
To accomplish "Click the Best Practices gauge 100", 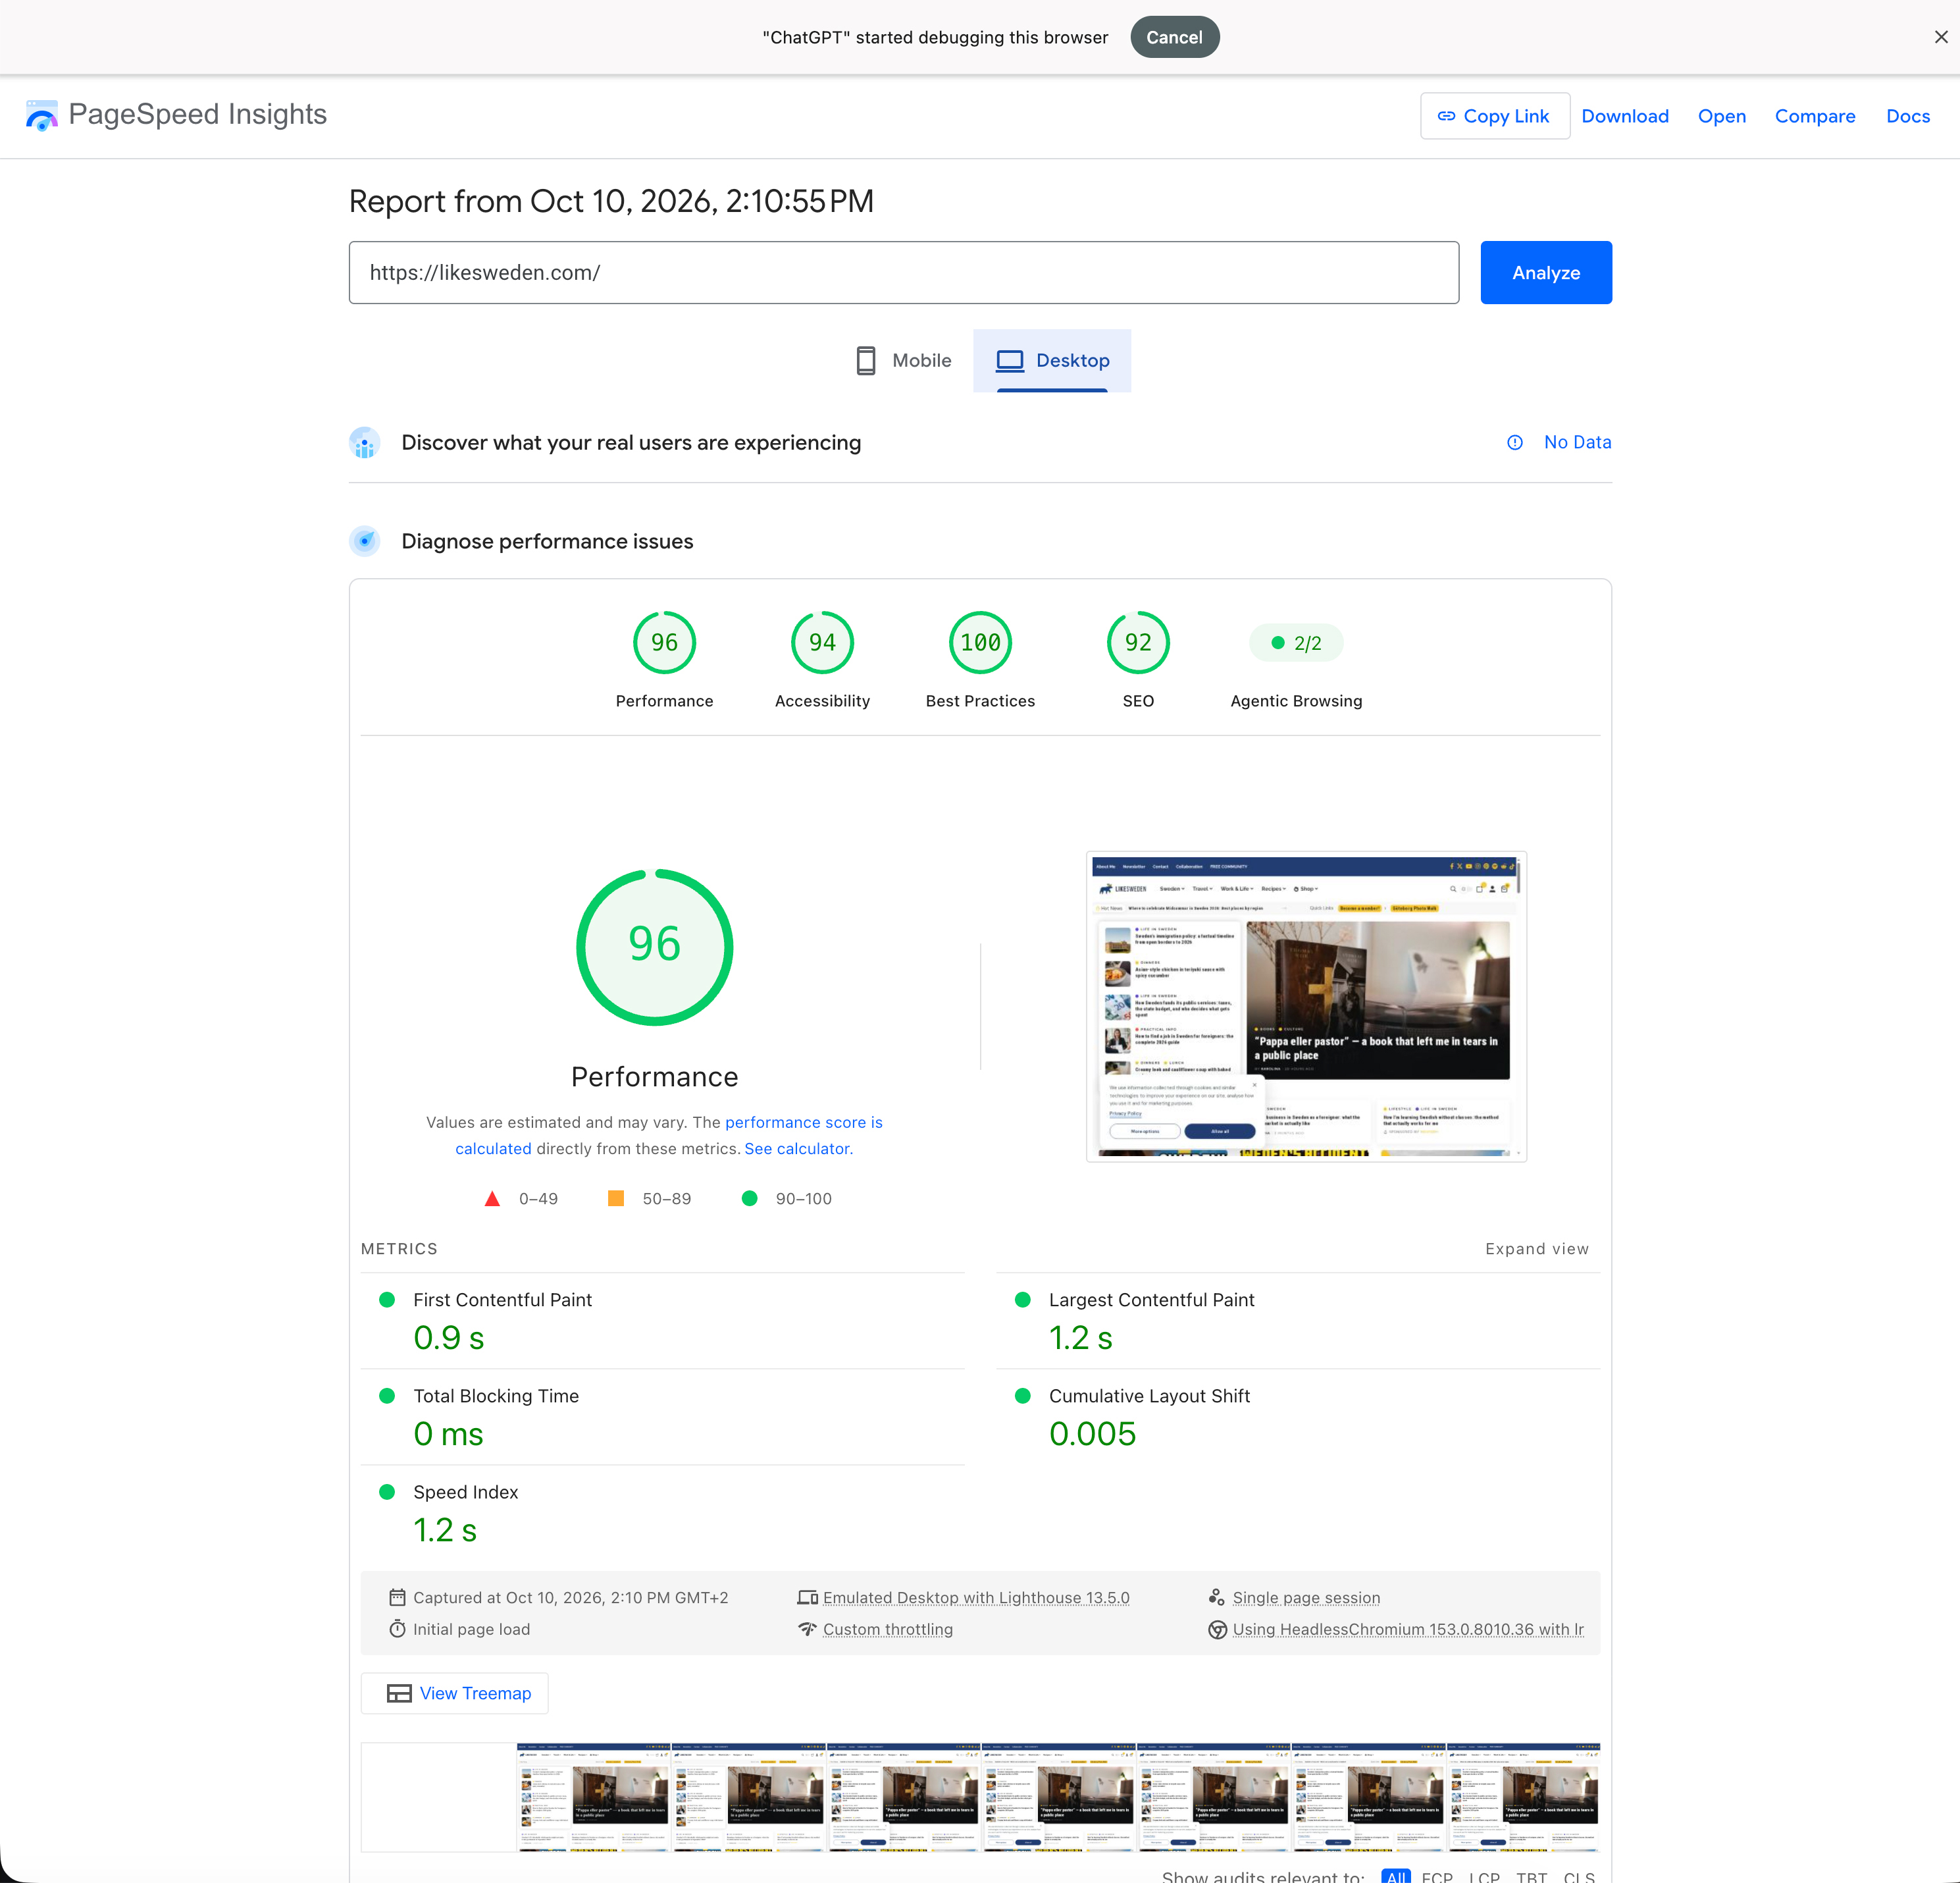I will coord(980,643).
